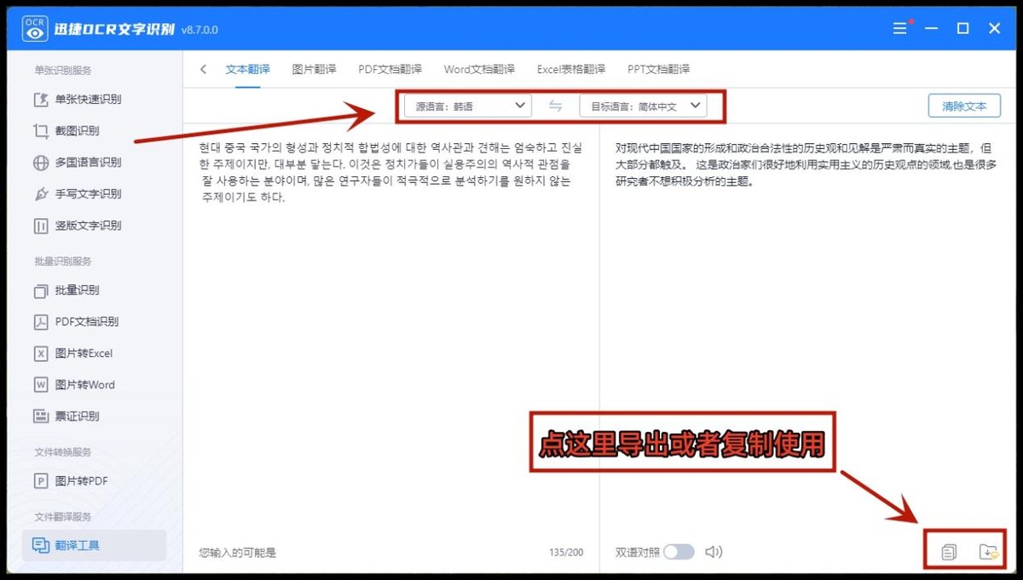
Task: Click the copy translation result icon
Action: click(x=949, y=551)
